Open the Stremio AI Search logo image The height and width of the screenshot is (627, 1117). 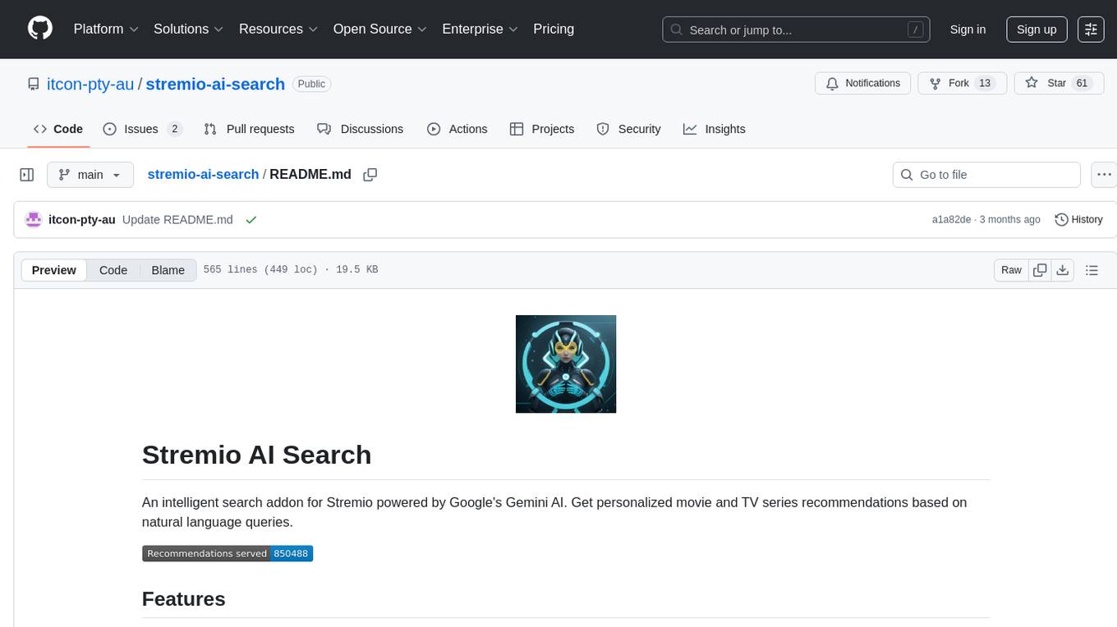(x=566, y=364)
